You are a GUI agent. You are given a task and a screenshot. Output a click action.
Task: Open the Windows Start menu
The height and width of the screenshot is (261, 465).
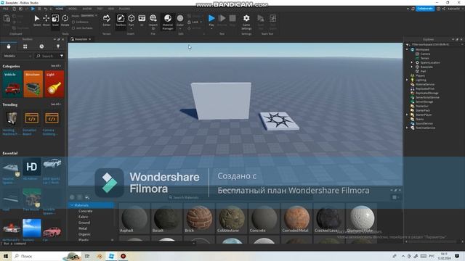coord(6,256)
